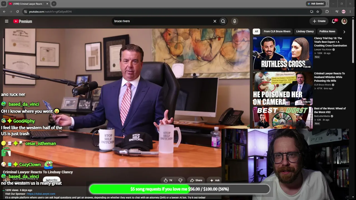Click the browser address bar URL
The image size is (356, 200).
50,12
